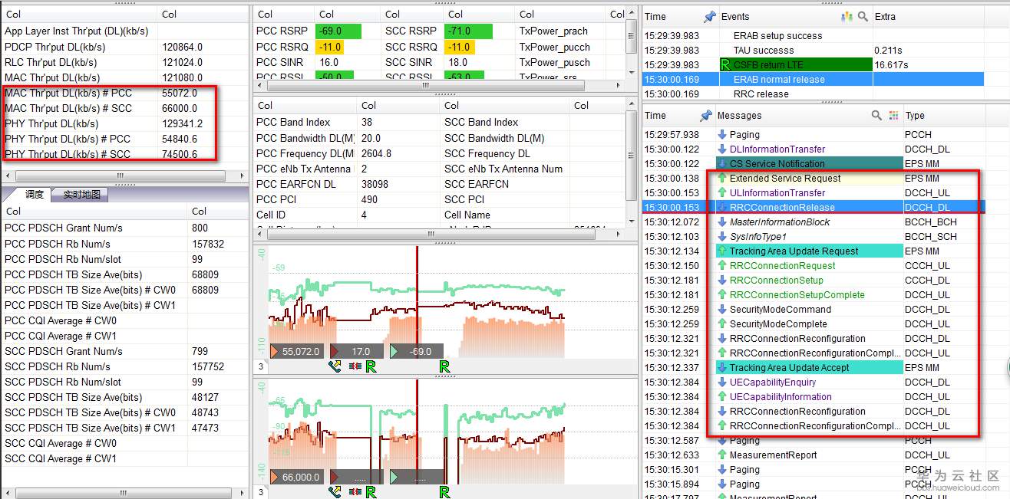1010x499 pixels.
Task: Click the down arrow icon beside UECapabilityEnquiry
Action: click(x=722, y=382)
